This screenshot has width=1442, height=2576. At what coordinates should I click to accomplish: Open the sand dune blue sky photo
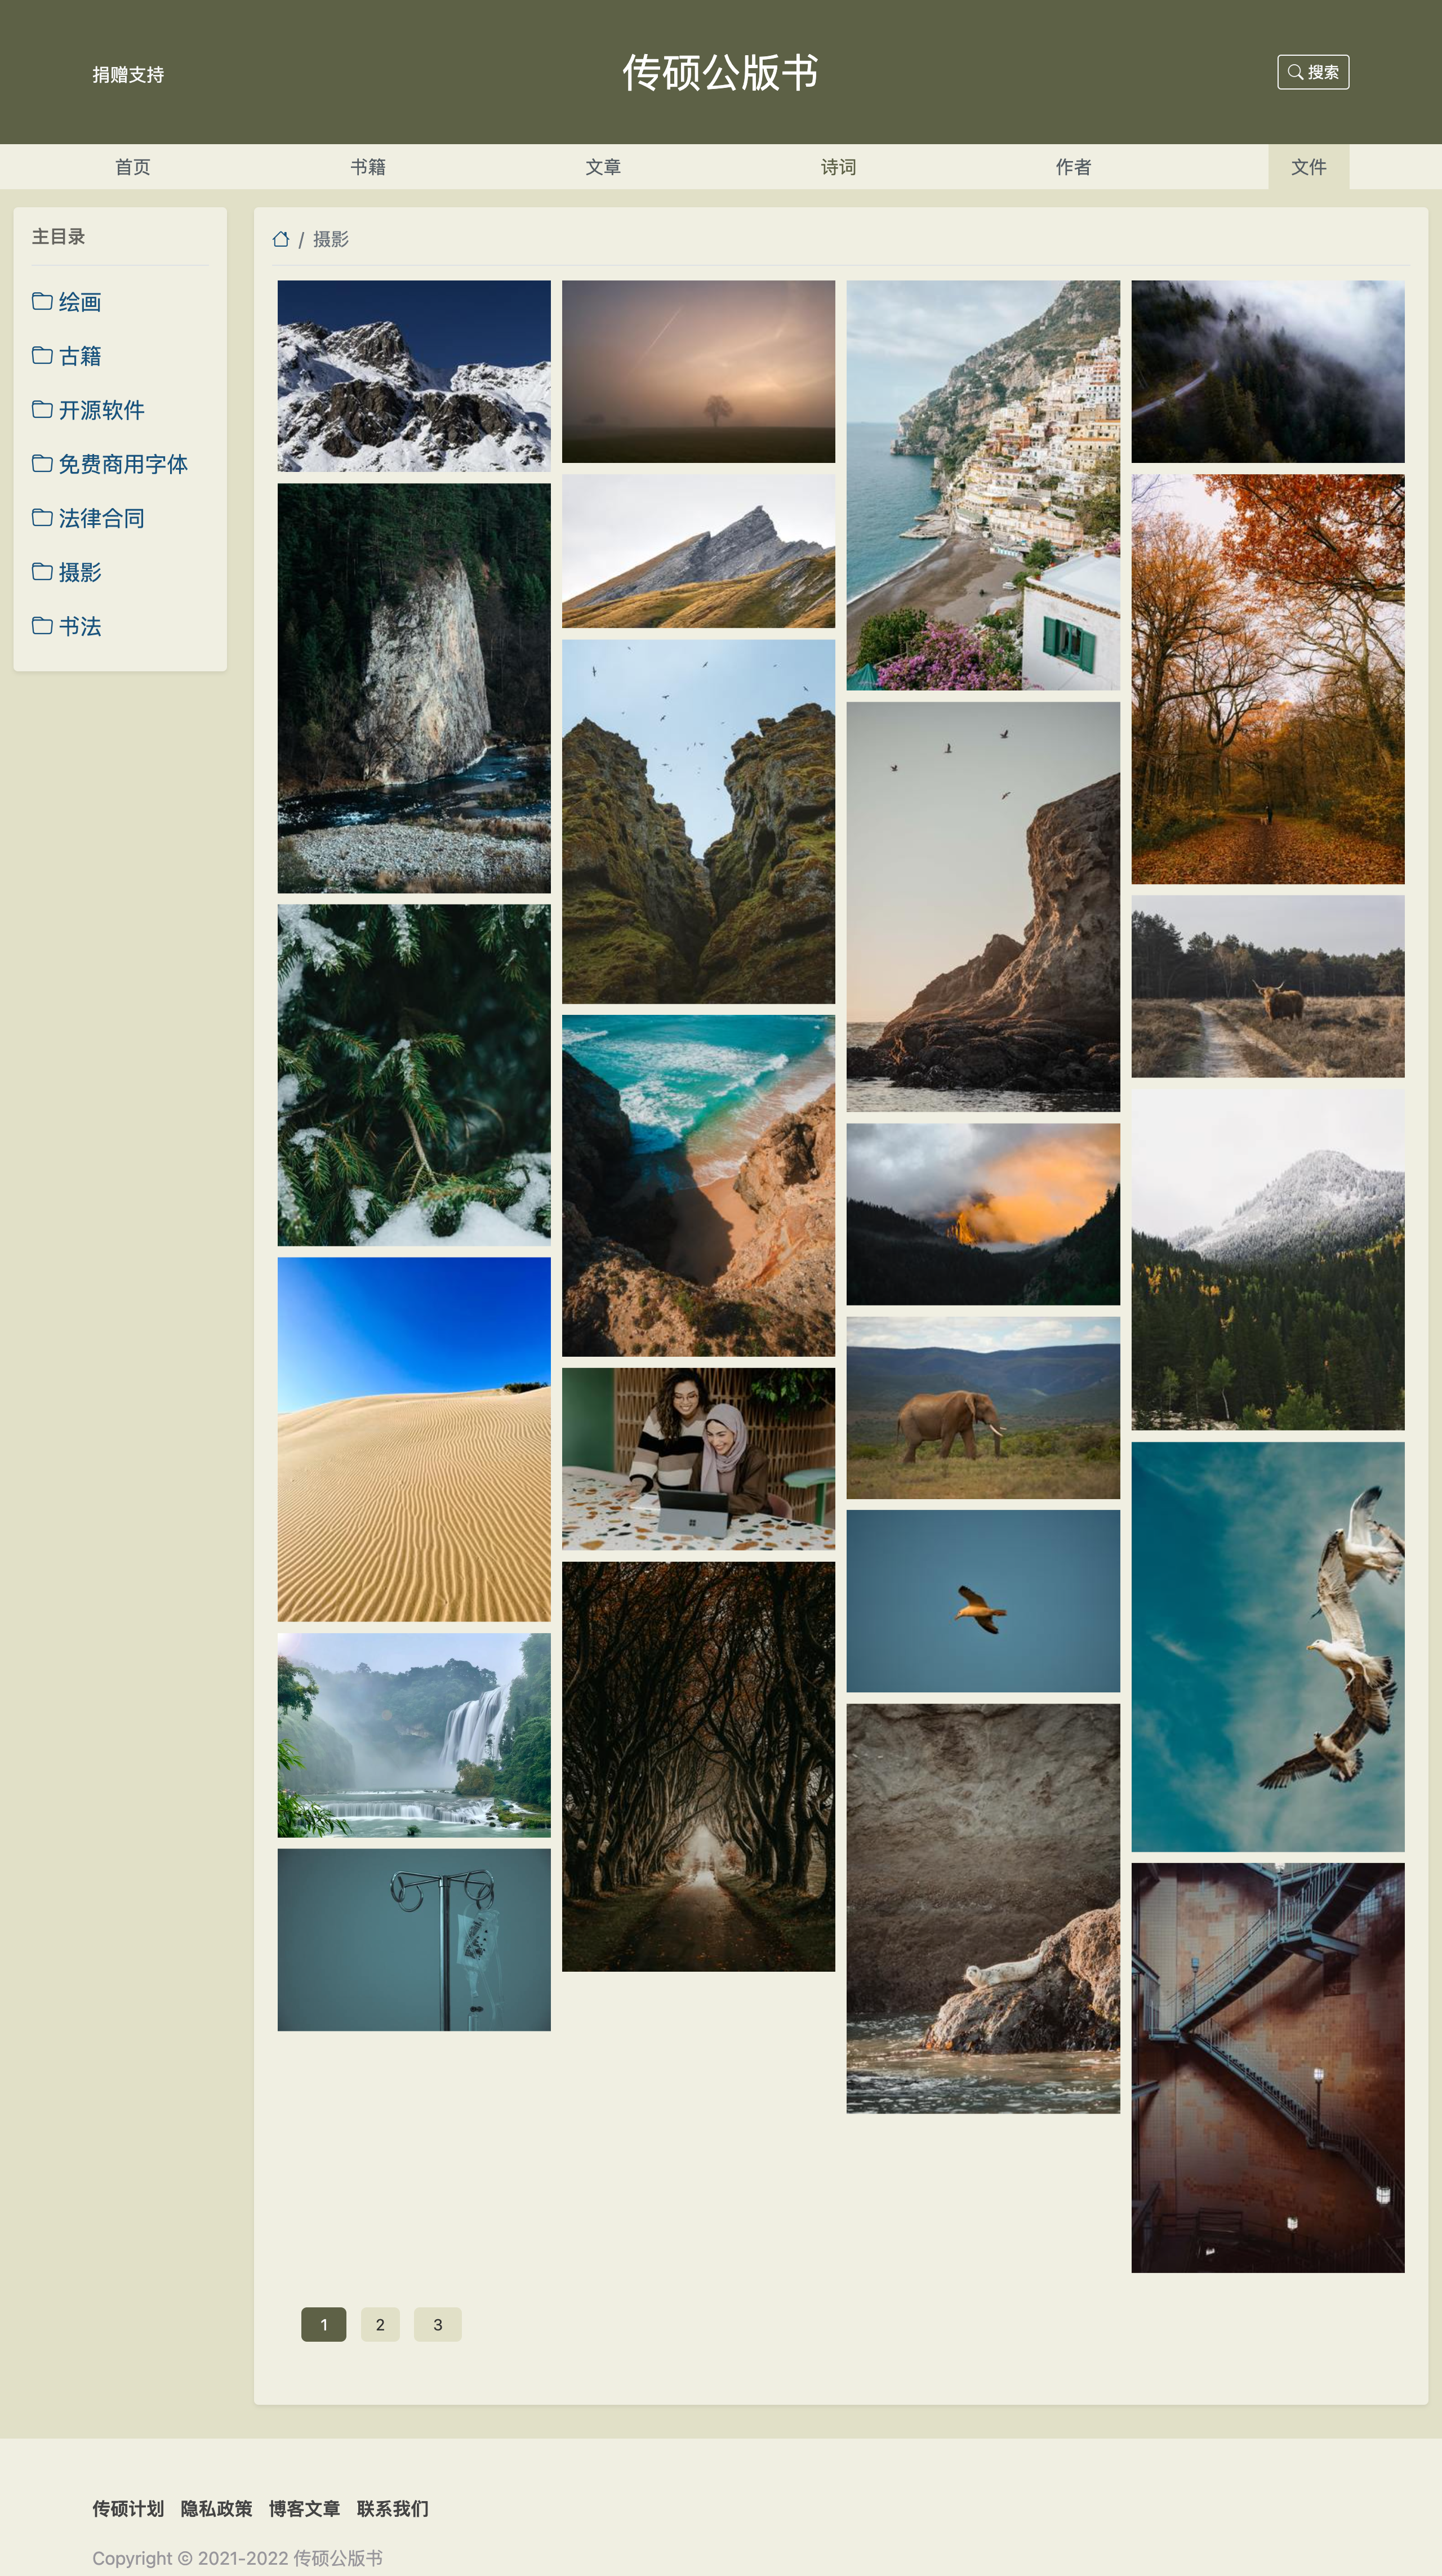point(414,1440)
